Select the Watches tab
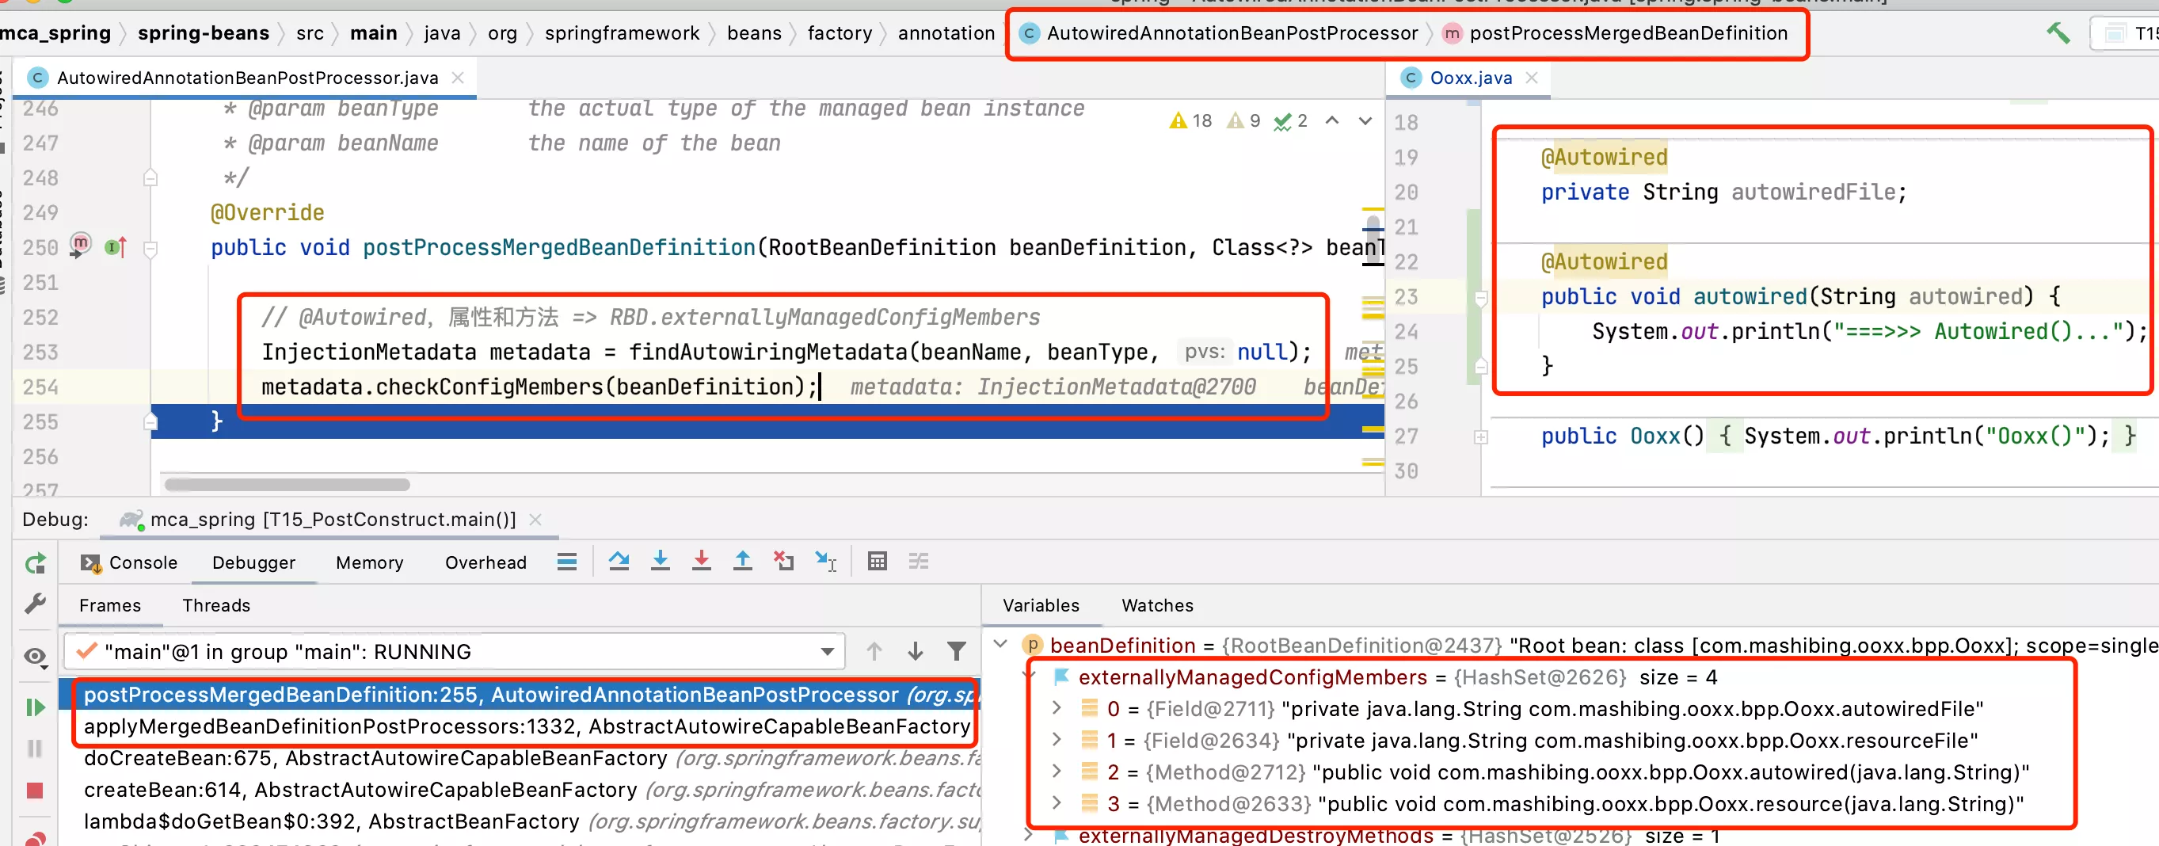Viewport: 2159px width, 846px height. [x=1157, y=605]
